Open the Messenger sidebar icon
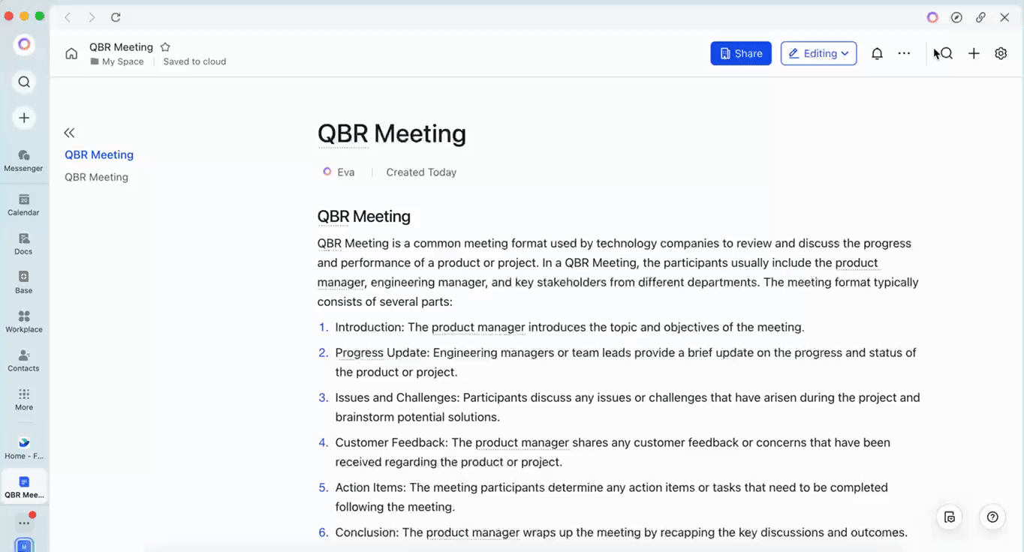Screen dimensions: 1024x552 [x=24, y=160]
